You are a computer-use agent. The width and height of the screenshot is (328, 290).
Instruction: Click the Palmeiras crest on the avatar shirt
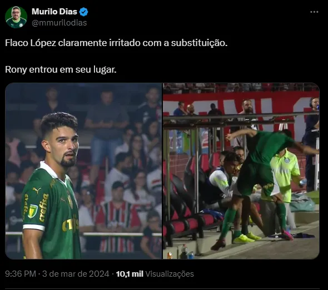click(x=21, y=24)
